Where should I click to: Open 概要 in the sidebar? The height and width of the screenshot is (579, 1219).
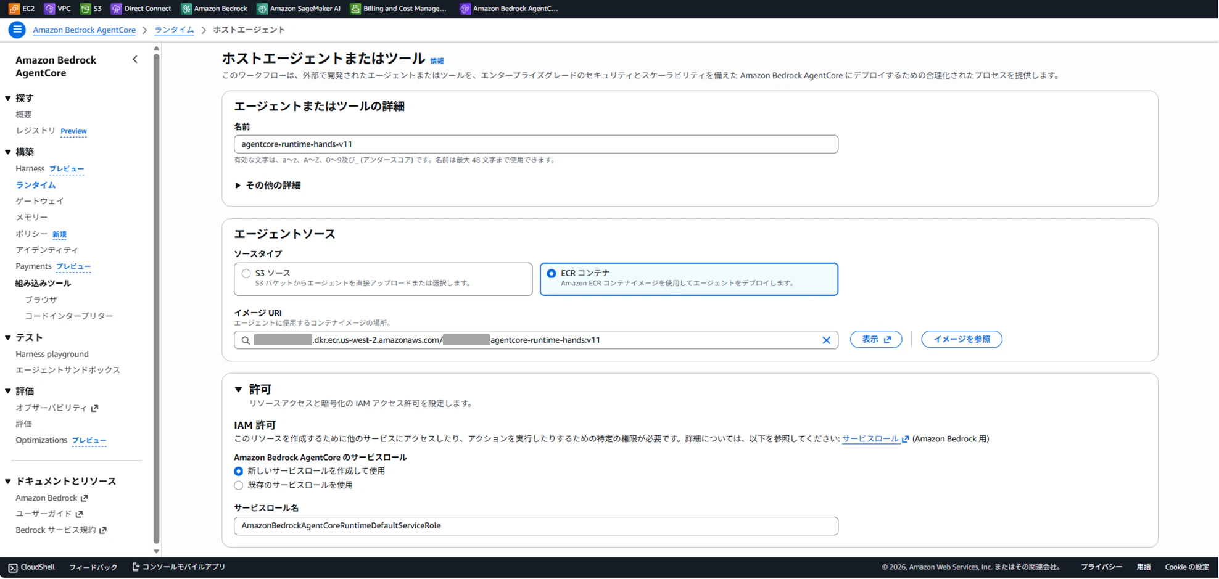click(x=23, y=115)
